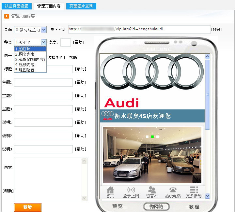Open [帮助] under 内容 label

point(8,191)
